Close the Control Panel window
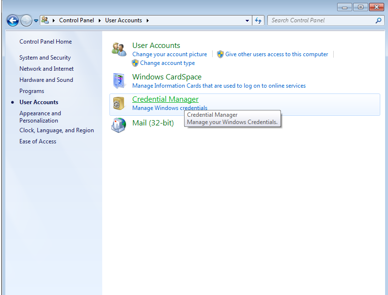The image size is (388, 295). (376, 7)
